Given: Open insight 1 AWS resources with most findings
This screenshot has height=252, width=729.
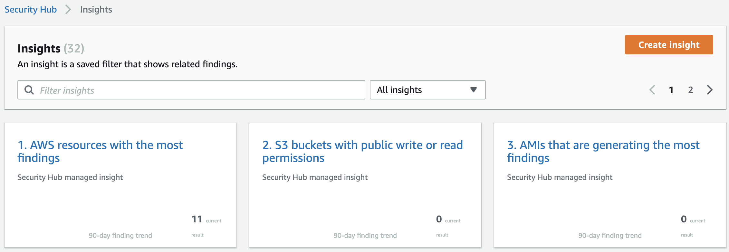Looking at the screenshot, I should [x=100, y=151].
